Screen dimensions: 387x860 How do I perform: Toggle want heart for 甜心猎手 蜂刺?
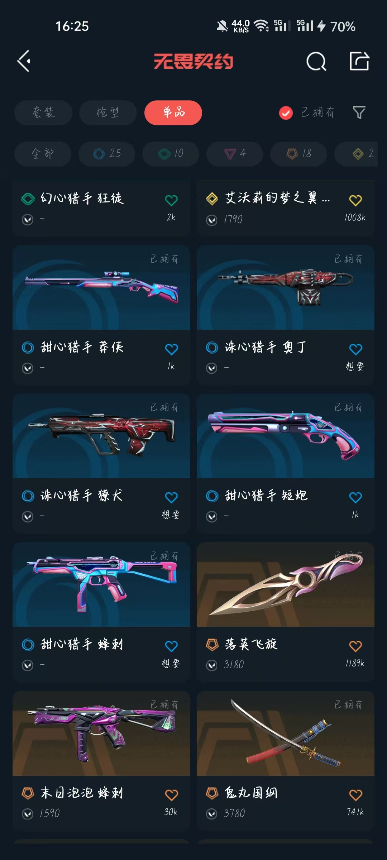click(x=171, y=646)
